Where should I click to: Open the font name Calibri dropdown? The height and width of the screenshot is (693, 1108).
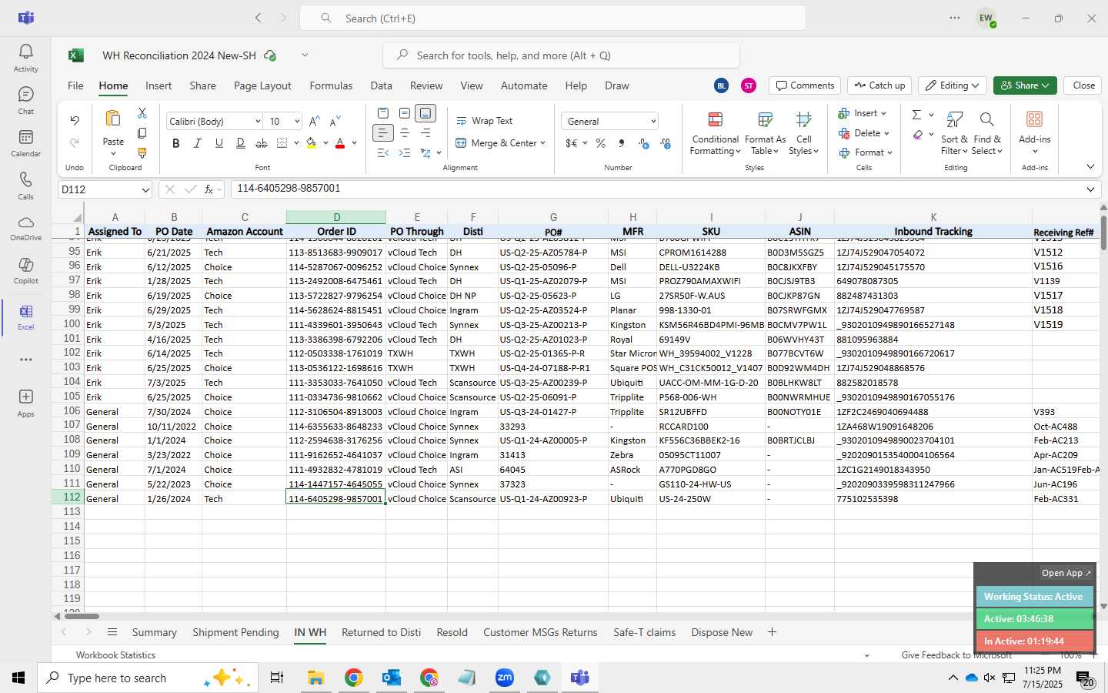[258, 122]
